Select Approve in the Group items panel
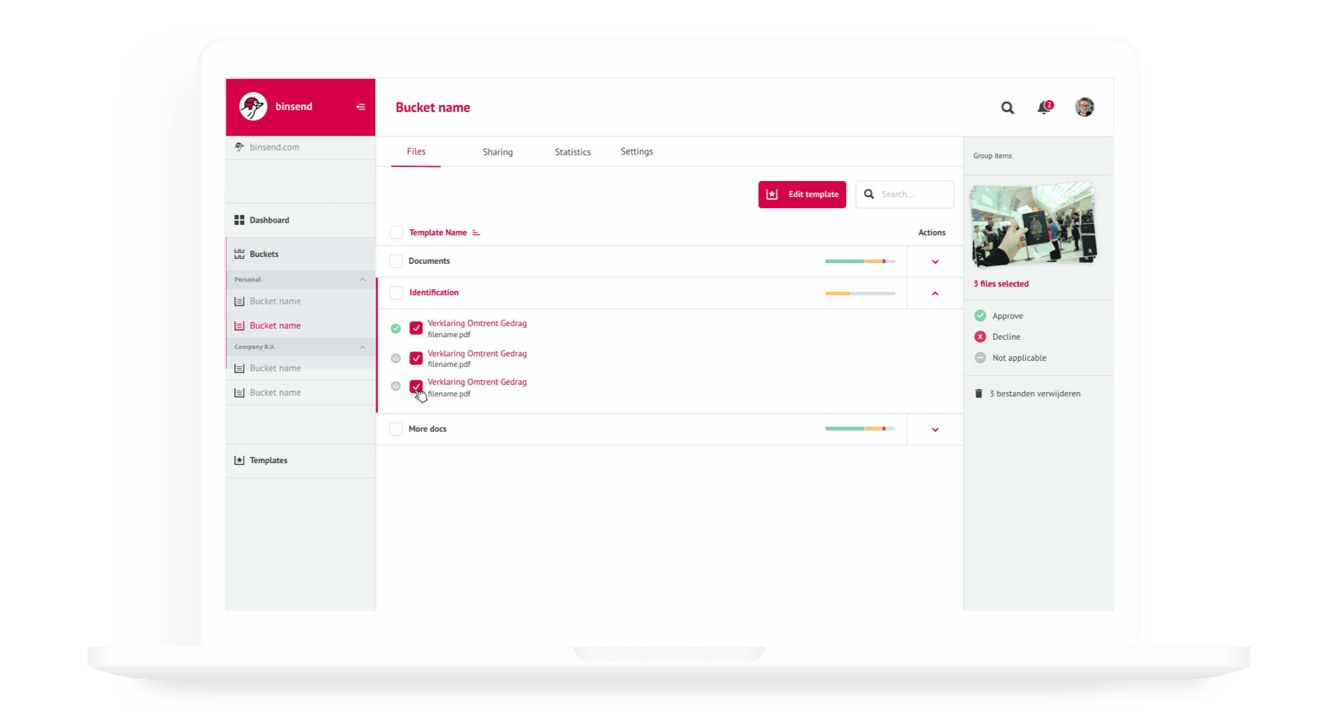Image resolution: width=1338 pixels, height=713 pixels. (981, 315)
